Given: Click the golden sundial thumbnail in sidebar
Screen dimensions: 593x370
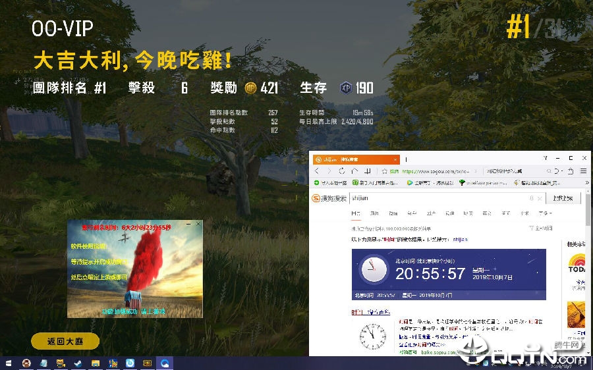Looking at the screenshot, I should [x=577, y=315].
